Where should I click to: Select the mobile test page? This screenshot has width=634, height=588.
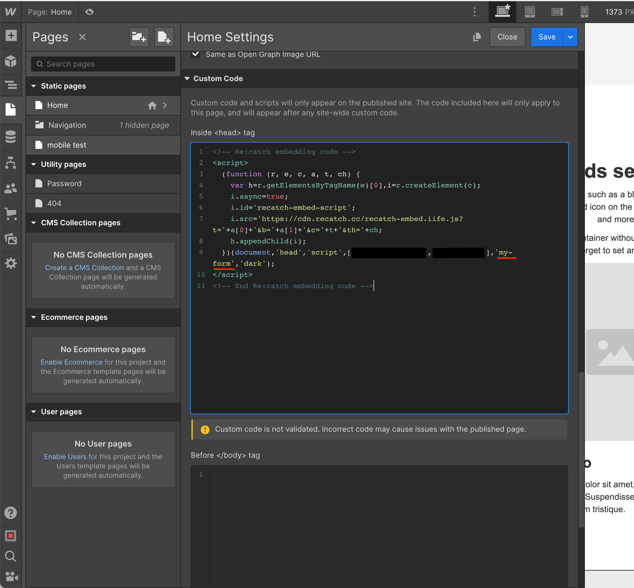(x=67, y=145)
